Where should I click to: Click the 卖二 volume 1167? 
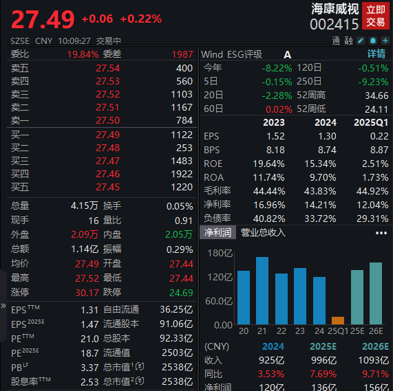click(x=182, y=107)
